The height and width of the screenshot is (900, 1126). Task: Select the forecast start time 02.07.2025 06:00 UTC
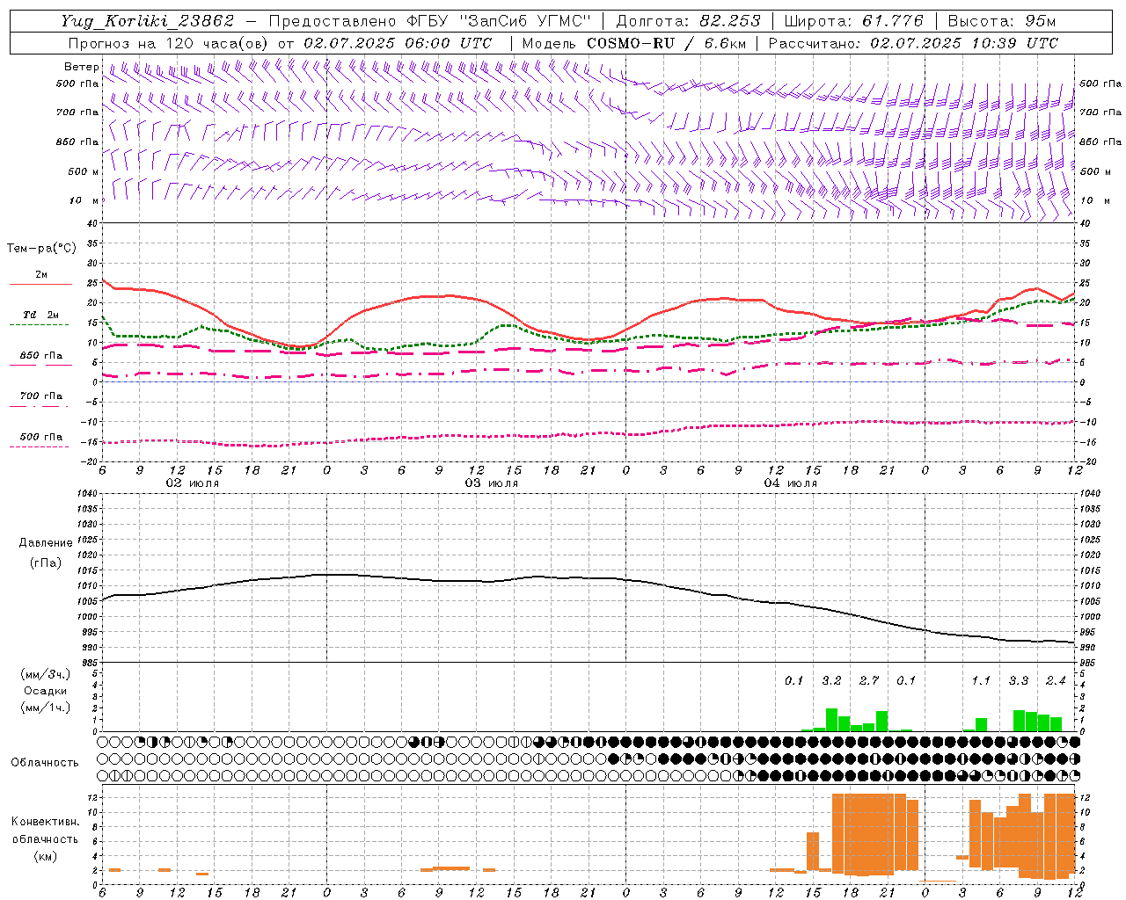click(x=398, y=43)
